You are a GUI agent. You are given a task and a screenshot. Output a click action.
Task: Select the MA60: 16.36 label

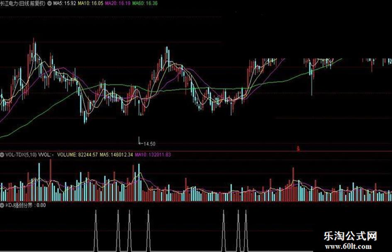[x=145, y=3]
